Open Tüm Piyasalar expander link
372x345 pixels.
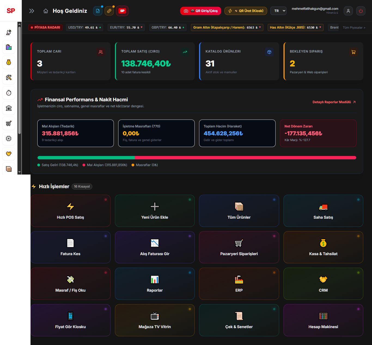(354, 28)
